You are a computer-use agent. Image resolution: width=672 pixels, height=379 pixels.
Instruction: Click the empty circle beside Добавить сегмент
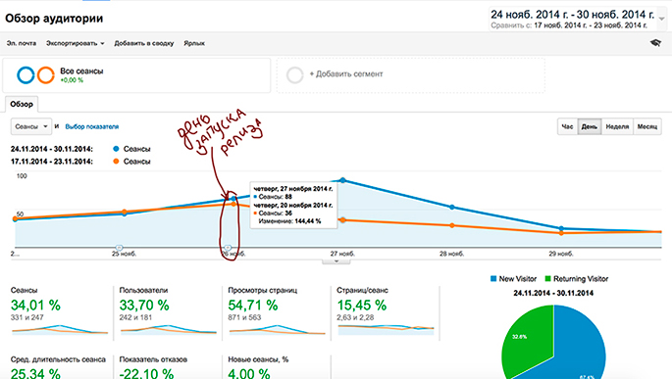click(295, 74)
